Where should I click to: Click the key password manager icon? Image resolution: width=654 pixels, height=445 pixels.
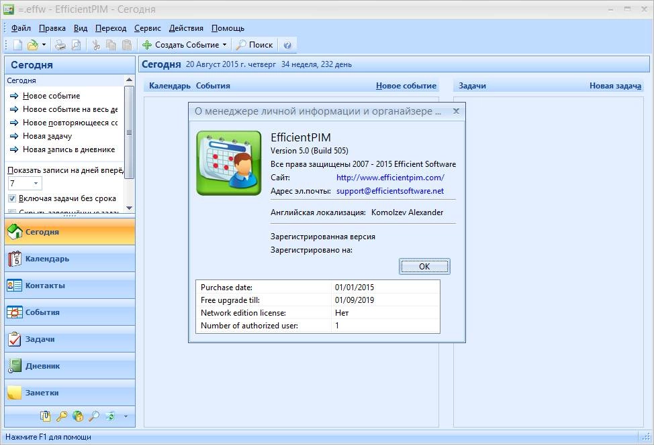62,416
